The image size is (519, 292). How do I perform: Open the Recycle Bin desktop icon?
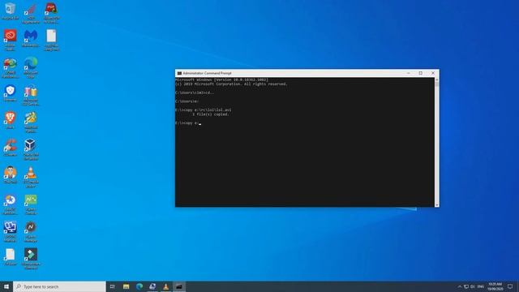(x=10, y=11)
